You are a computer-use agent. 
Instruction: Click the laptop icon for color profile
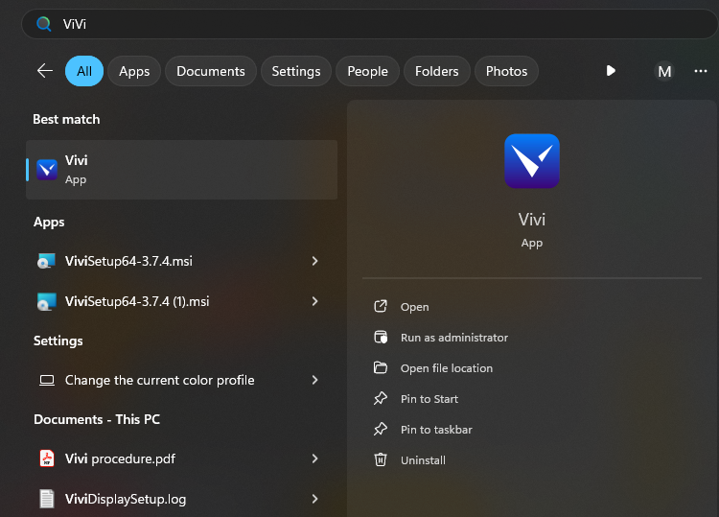[47, 380]
